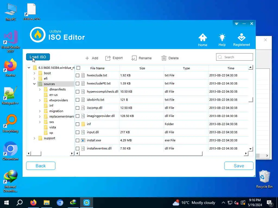Check the box for hwexclude.txt
This screenshot has height=208, width=278.
tap(77, 75)
